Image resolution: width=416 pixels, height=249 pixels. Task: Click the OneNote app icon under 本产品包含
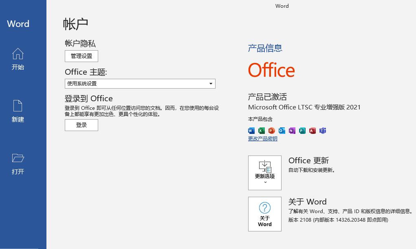[292, 131]
